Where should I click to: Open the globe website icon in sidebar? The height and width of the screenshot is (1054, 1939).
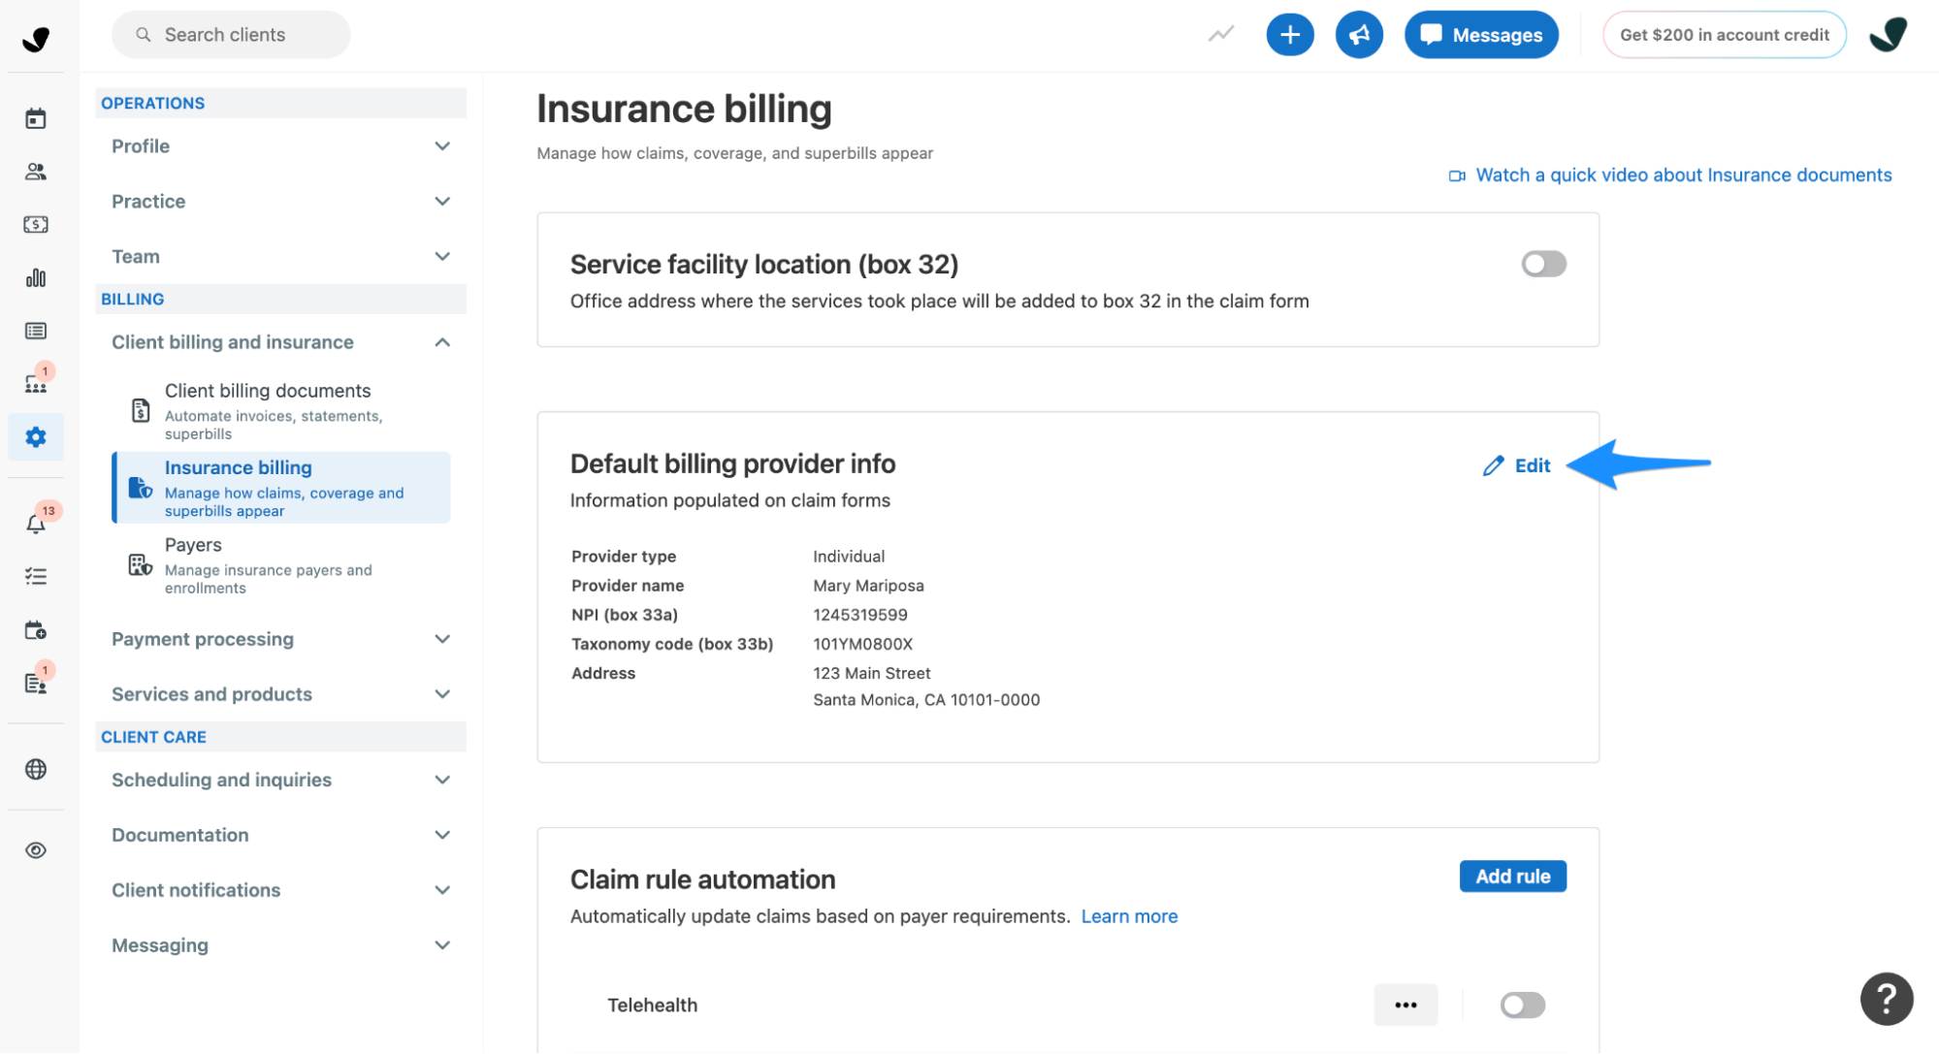click(36, 770)
